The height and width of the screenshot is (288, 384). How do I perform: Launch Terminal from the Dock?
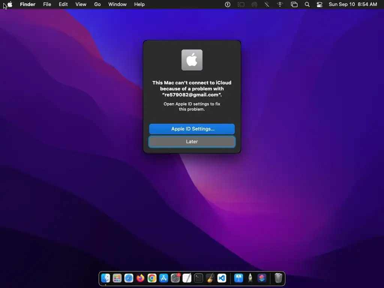(198, 278)
